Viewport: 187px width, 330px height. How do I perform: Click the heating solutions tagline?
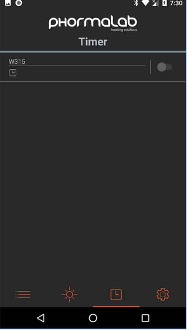pyautogui.click(x=124, y=30)
